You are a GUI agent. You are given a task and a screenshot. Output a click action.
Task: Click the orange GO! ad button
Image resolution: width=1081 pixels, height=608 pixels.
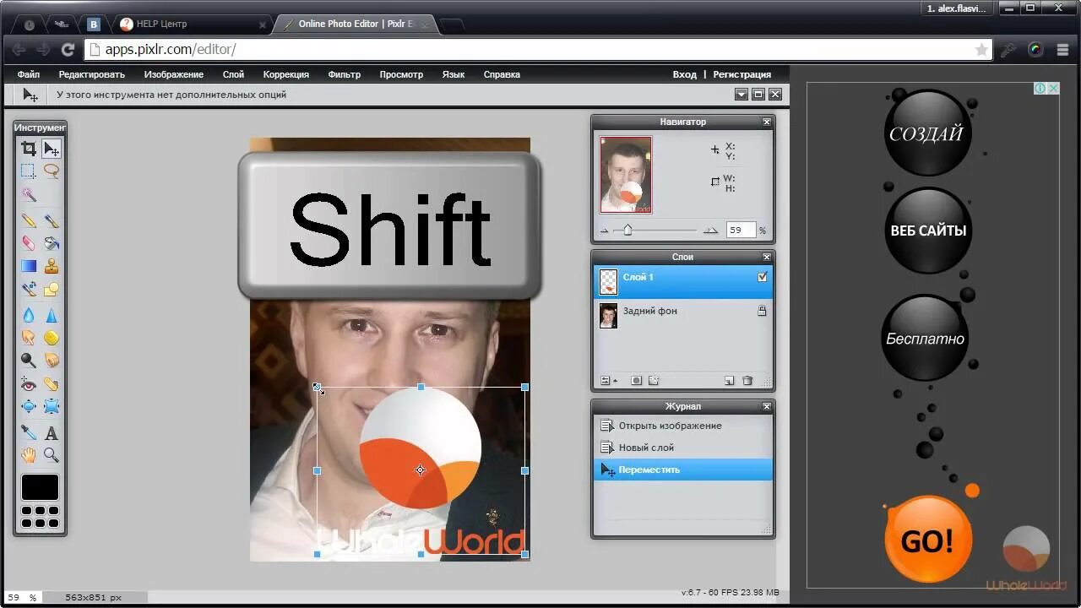[x=927, y=540]
